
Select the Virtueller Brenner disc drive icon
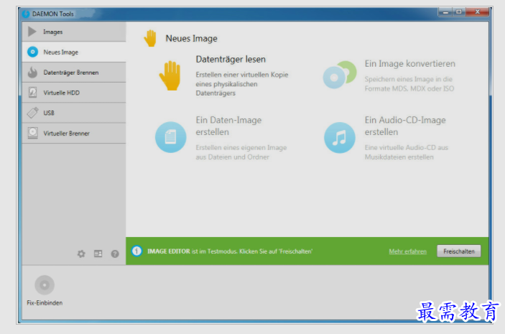[32, 133]
